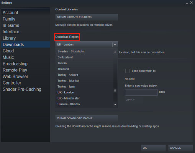Click the Clear Download Cache button
Image resolution: width=195 pixels, height=153 pixels.
coord(87,119)
